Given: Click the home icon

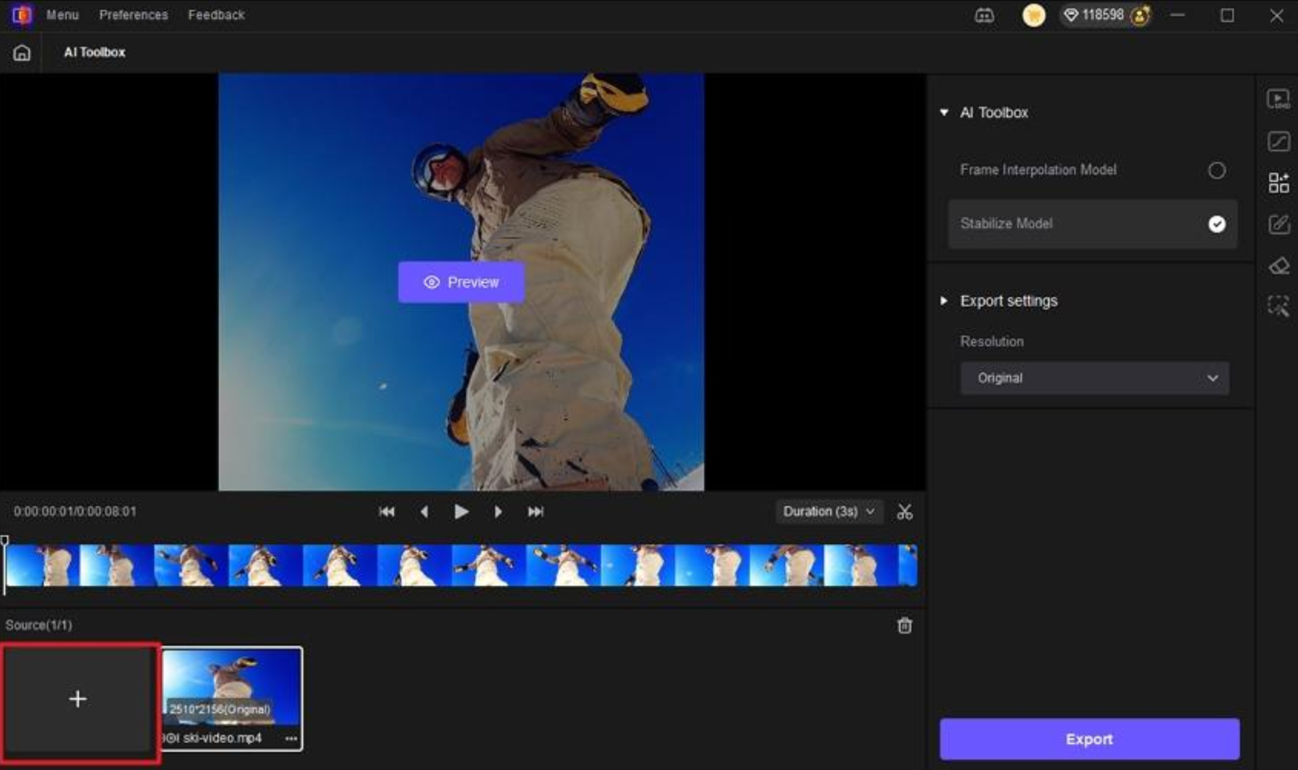Looking at the screenshot, I should (22, 53).
